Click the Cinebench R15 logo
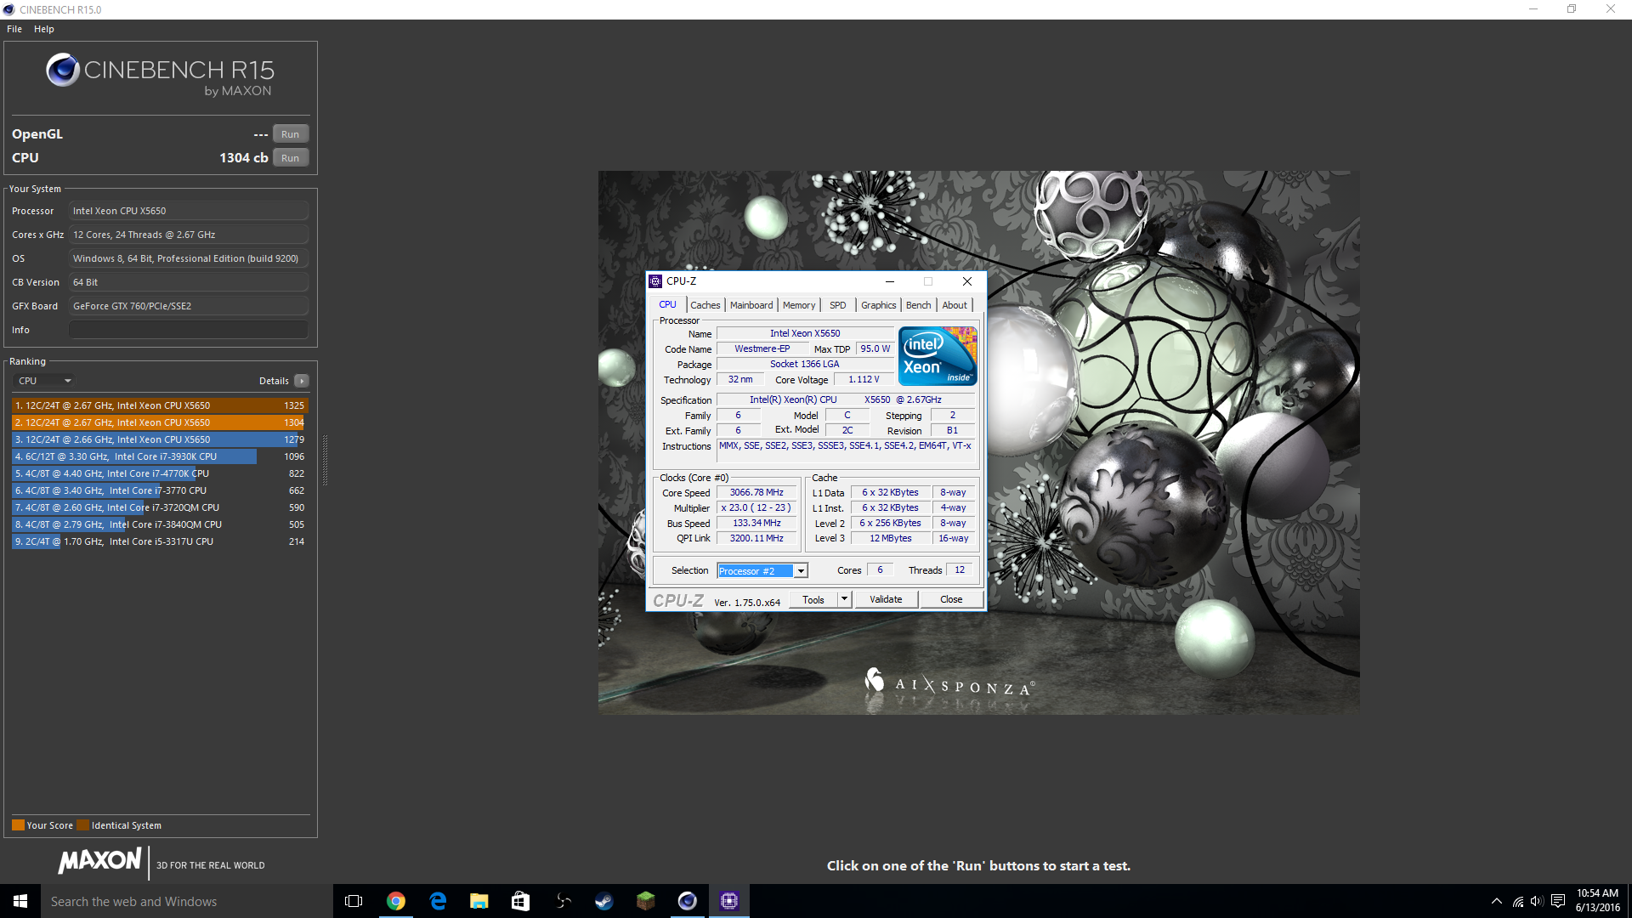 point(160,75)
